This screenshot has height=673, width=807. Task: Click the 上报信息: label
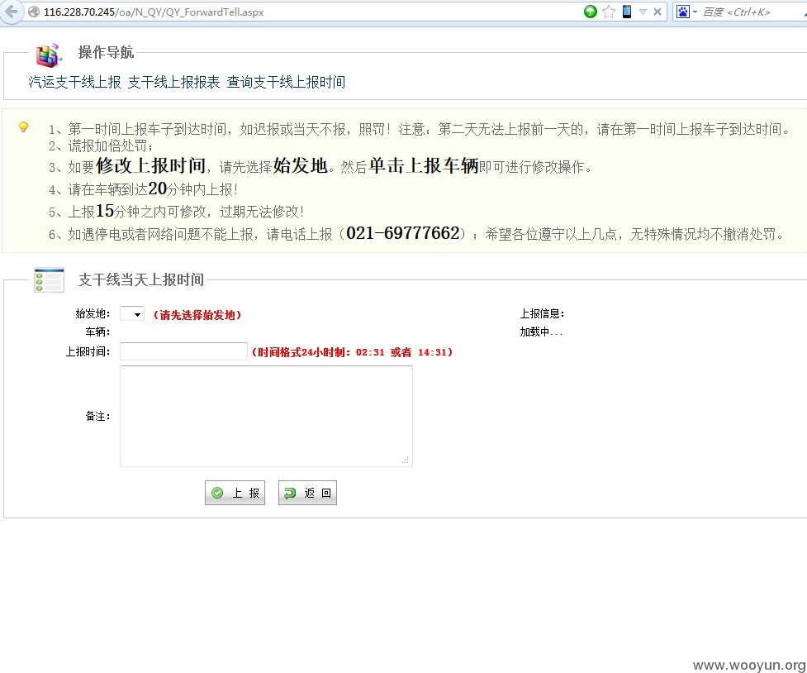click(x=542, y=313)
